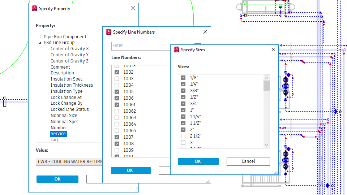Close the Specify Property dialog
The width and height of the screenshot is (347, 195).
133,8
